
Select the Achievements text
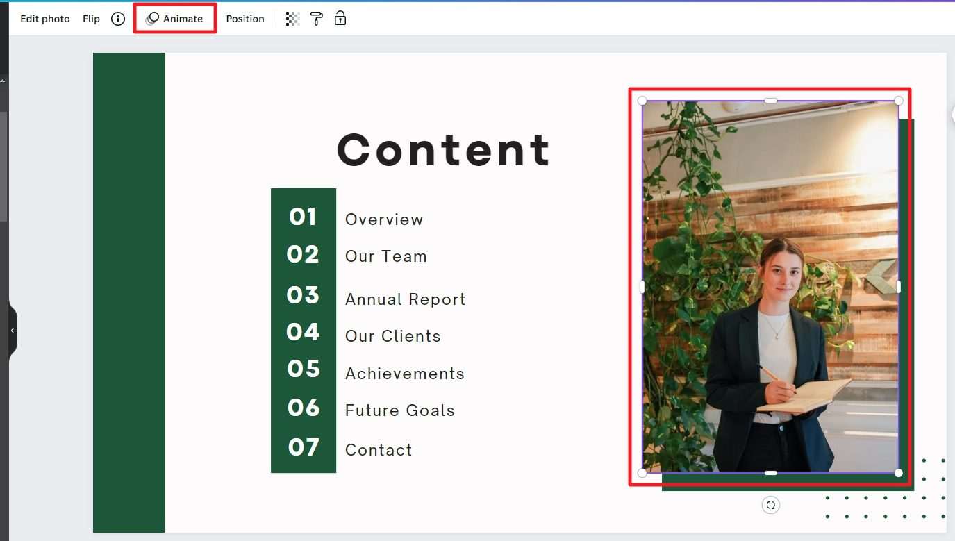[405, 374]
